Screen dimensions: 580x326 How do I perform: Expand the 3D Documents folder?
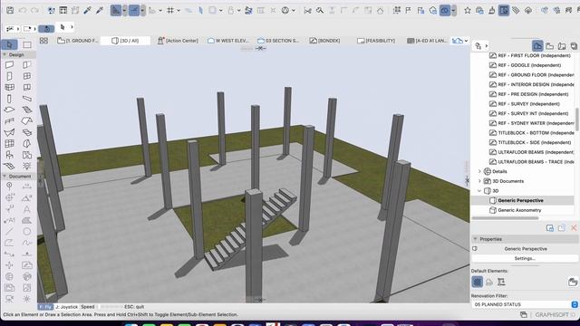(479, 181)
